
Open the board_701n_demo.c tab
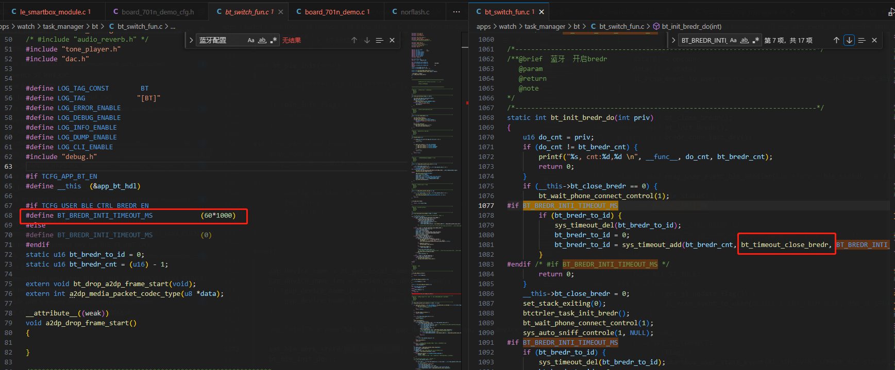coord(336,12)
